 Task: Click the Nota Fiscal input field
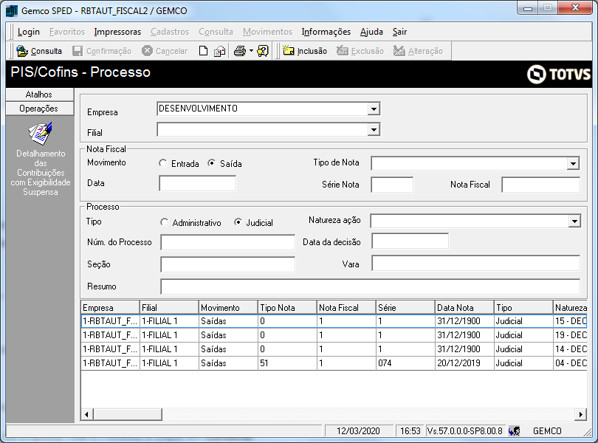point(541,185)
